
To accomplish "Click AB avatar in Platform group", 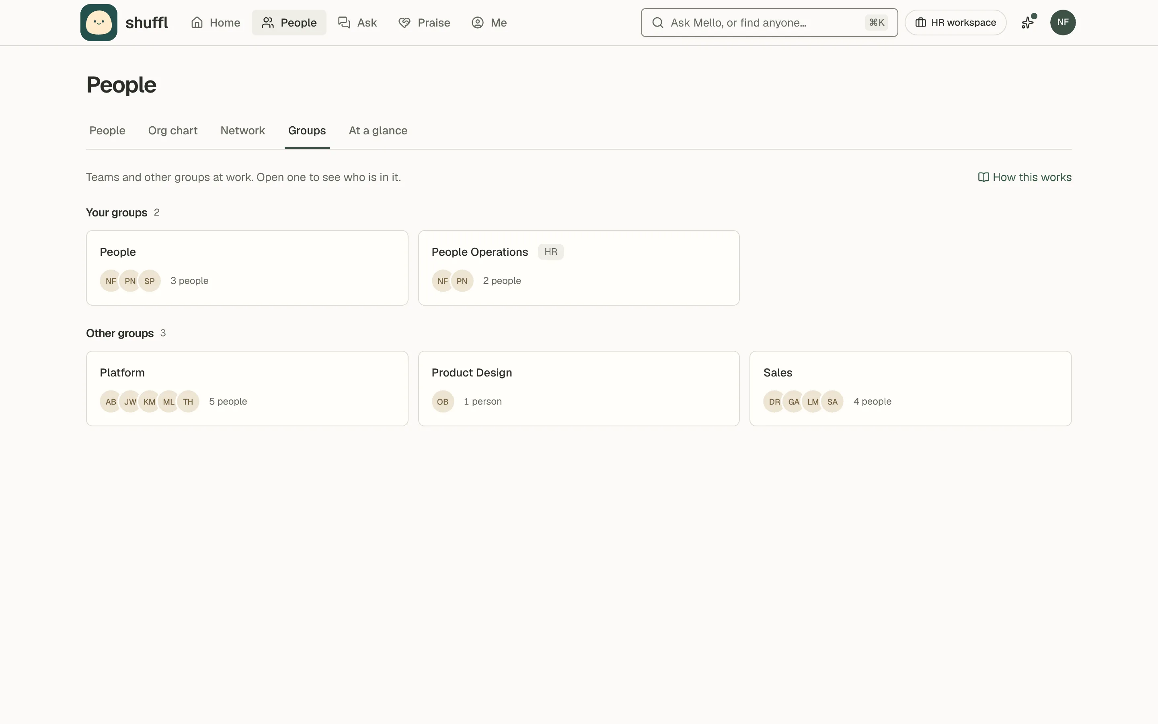I will point(111,402).
